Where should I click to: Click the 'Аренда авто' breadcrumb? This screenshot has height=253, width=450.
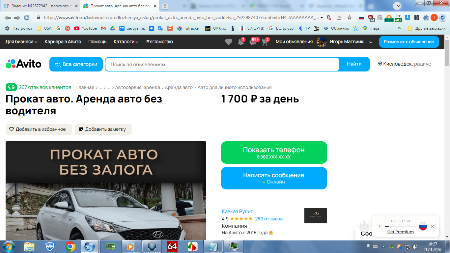tap(179, 87)
